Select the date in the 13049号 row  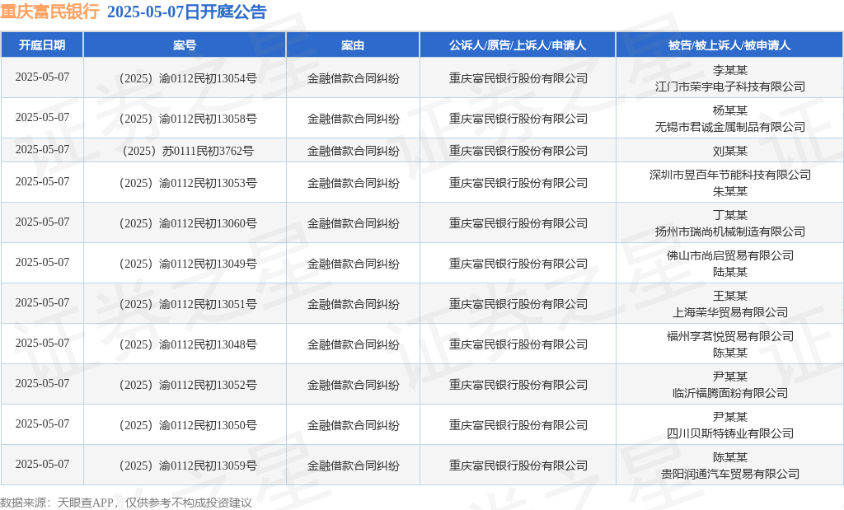tap(42, 262)
